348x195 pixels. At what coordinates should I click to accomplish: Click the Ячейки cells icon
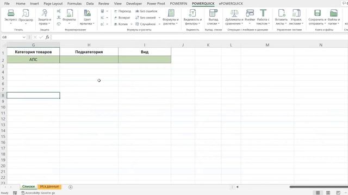[250, 13]
